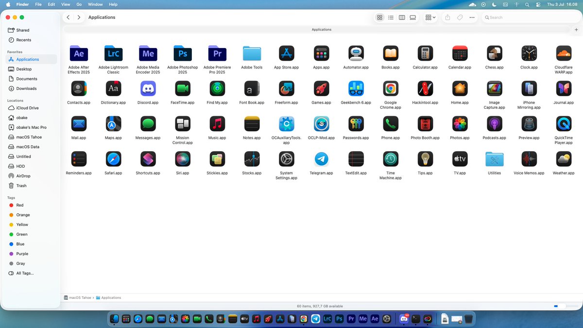Select Time Machine.app icon
583x328 pixels.
coord(391,159)
